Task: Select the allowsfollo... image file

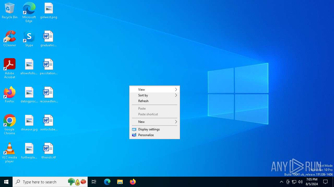Action: coord(29,67)
